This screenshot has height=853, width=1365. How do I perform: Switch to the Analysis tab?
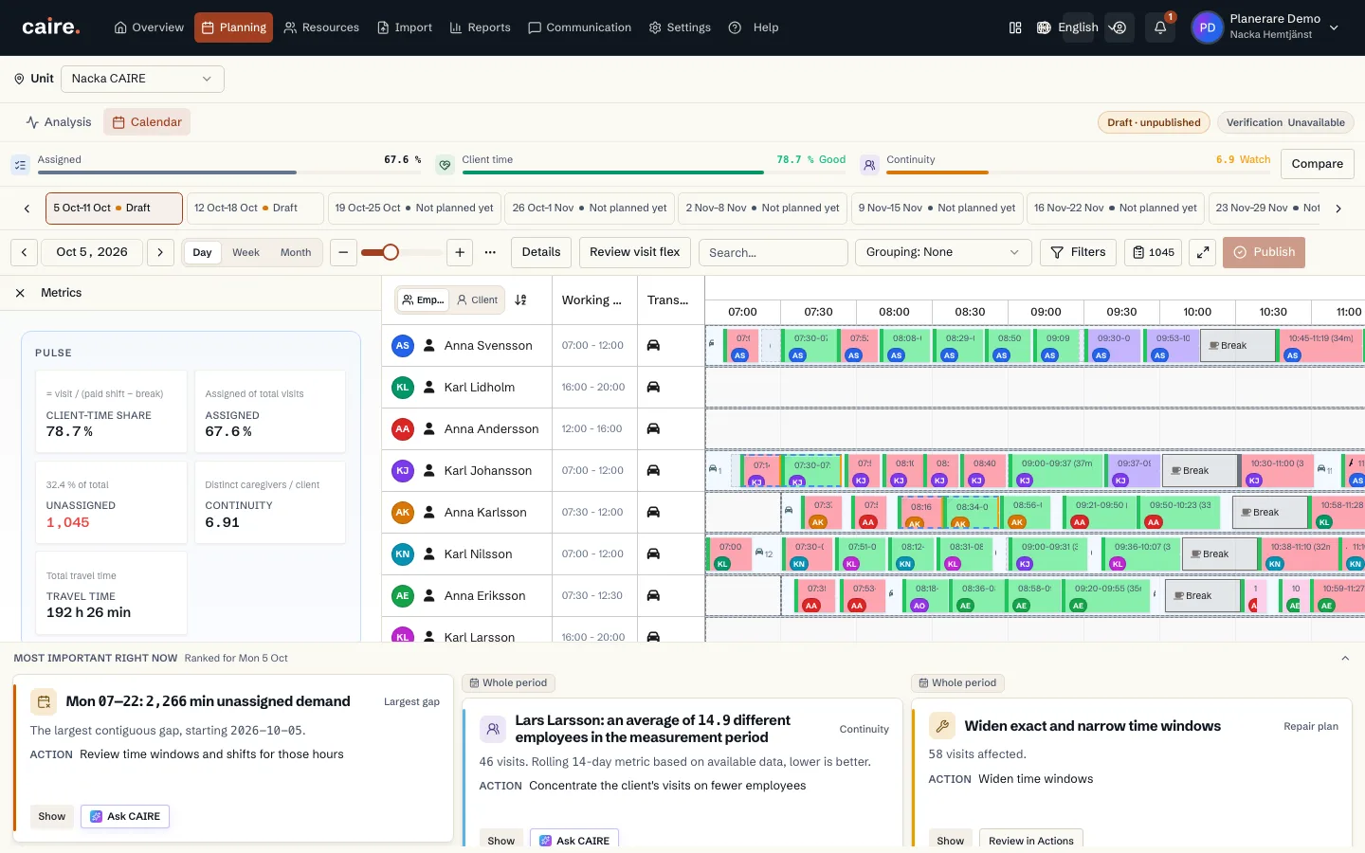tap(59, 122)
